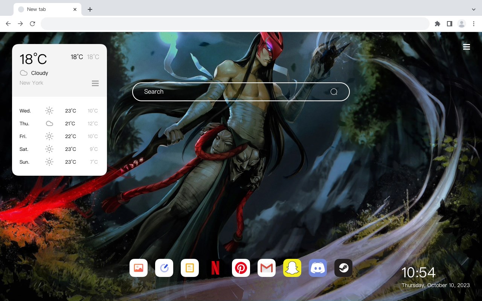Open a new browser tab
This screenshot has height=301, width=482.
click(90, 9)
